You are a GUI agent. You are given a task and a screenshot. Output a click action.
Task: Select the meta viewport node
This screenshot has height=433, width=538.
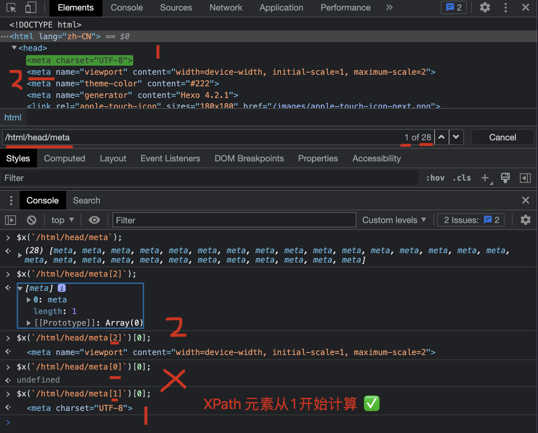pyautogui.click(x=231, y=72)
